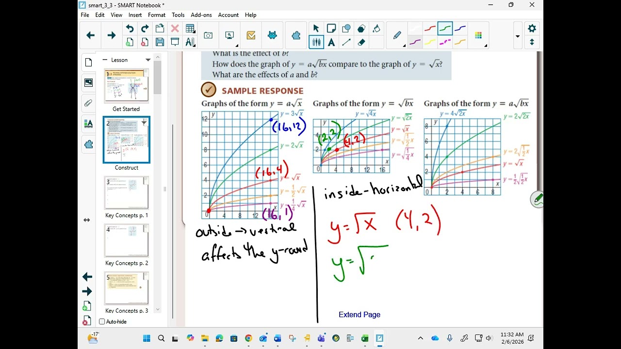Go to previous page using toolbar back arrow
The image size is (621, 349).
(x=90, y=35)
